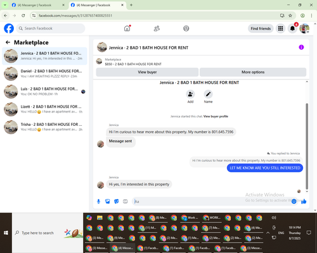Open Windows Start menu
Viewport: 317px width, 253px height.
pyautogui.click(x=6, y=233)
